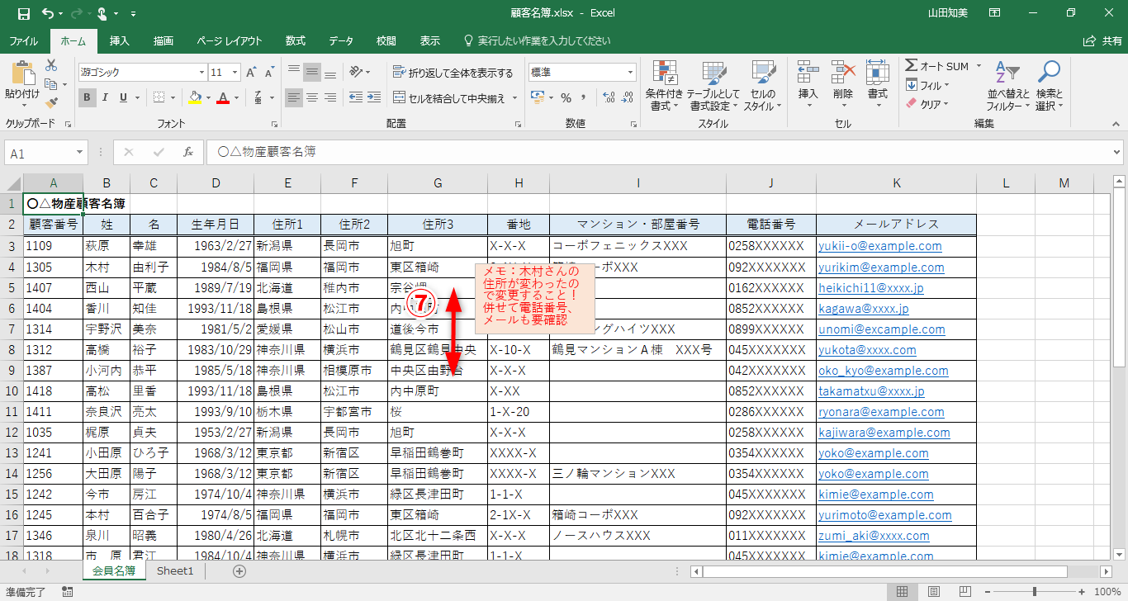Open the takamatxu@xxxx.jp email link
The height and width of the screenshot is (601, 1128).
coord(872,391)
